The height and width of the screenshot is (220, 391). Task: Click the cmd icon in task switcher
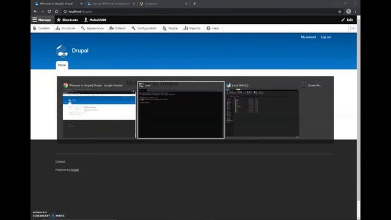tap(141, 86)
